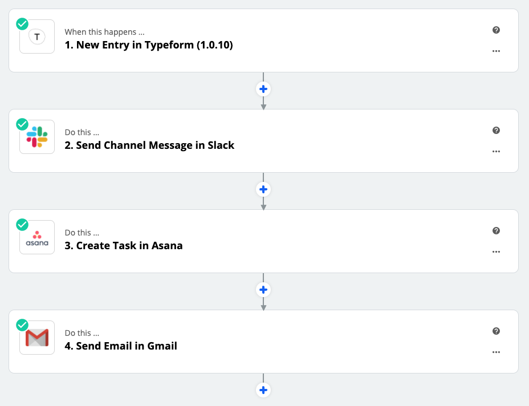Add a step between Asana and Gmail
The height and width of the screenshot is (406, 529).
point(263,290)
